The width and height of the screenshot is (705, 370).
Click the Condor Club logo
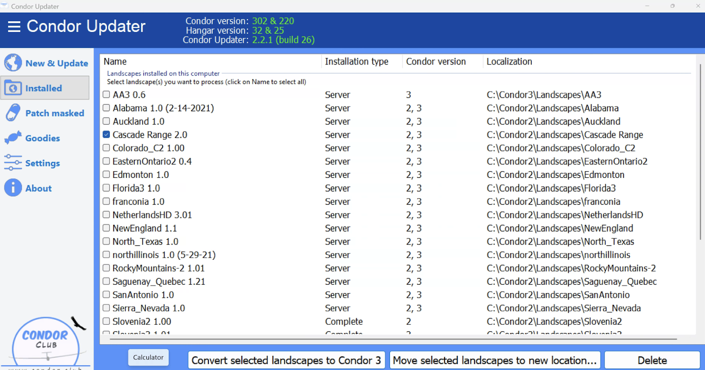(x=48, y=342)
